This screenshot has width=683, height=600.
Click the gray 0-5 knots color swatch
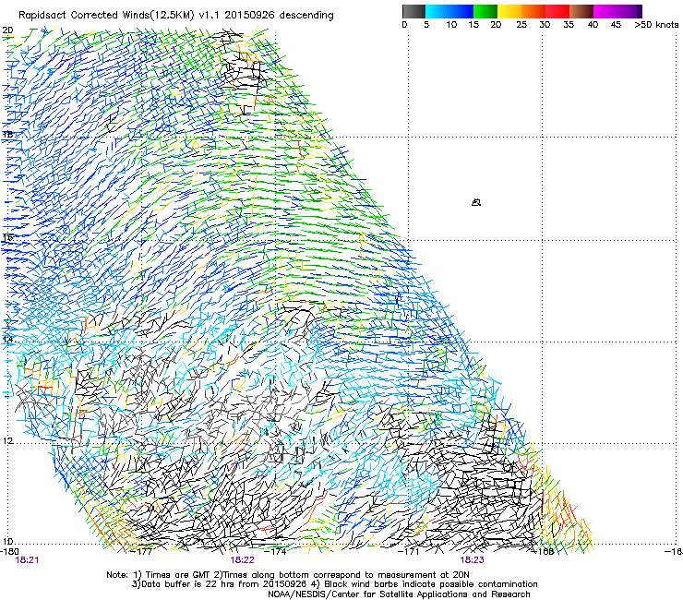pos(413,11)
